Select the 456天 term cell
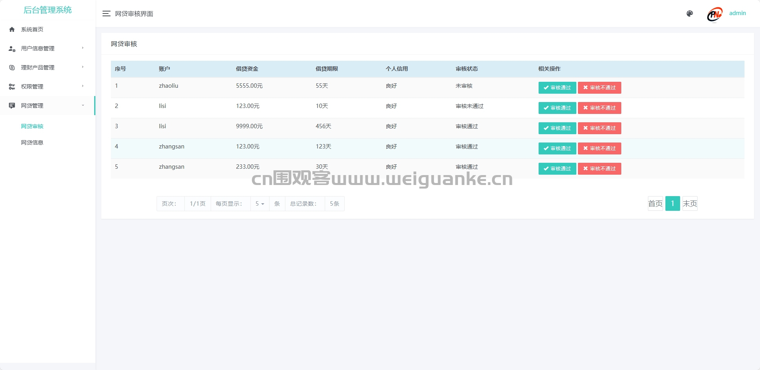The width and height of the screenshot is (760, 370). click(x=324, y=126)
